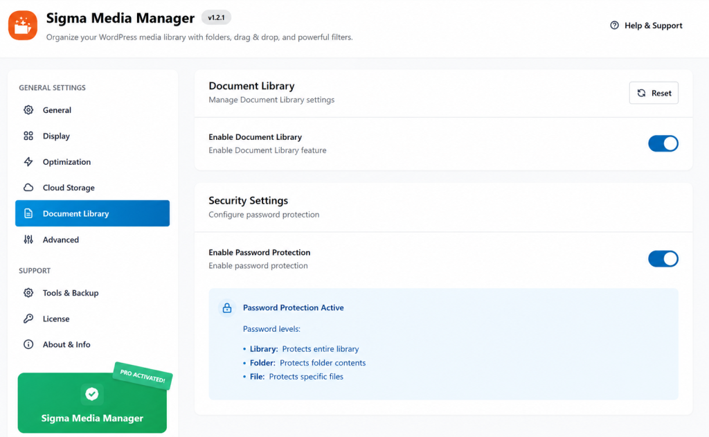The image size is (709, 437).
Task: Click the Enable Password Protection label
Action: (259, 252)
